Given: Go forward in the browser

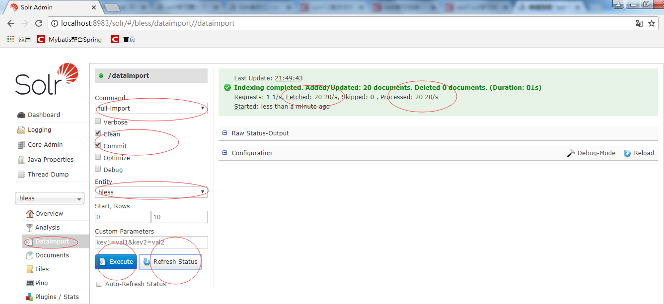Looking at the screenshot, I should [x=25, y=23].
